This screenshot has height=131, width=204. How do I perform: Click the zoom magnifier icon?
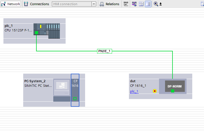[156, 4]
